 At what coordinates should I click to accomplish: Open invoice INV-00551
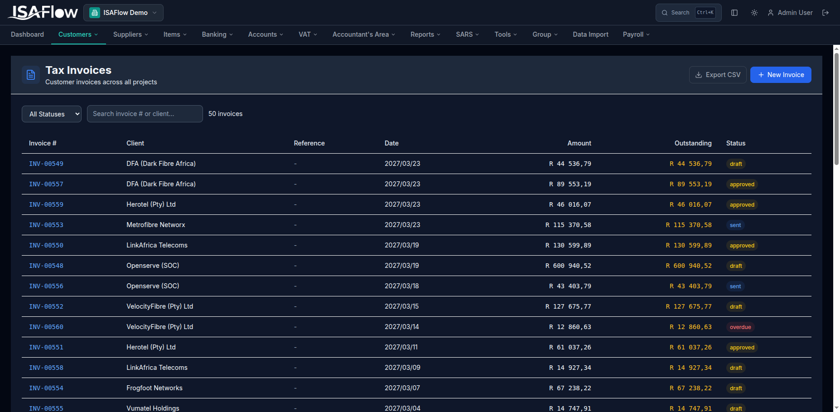46,347
